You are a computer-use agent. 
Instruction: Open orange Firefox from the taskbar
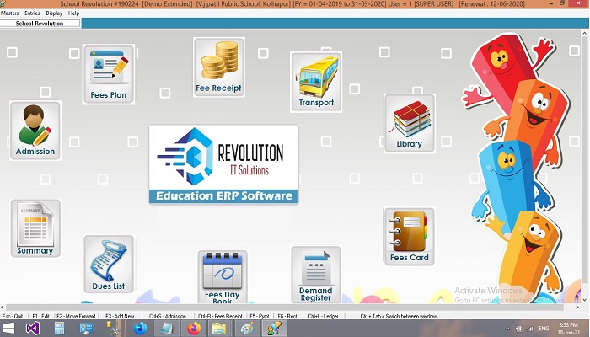tap(194, 329)
